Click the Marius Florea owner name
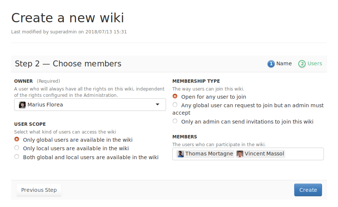Screen dimensions: 338x207 point(45,105)
